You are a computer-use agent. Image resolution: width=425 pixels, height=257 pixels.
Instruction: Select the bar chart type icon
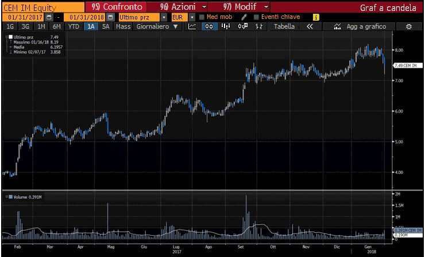pos(226,26)
